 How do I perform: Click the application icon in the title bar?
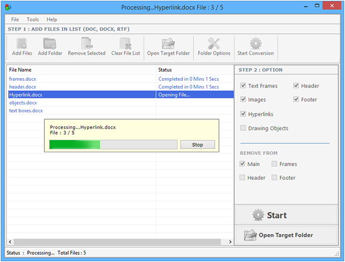point(8,7)
